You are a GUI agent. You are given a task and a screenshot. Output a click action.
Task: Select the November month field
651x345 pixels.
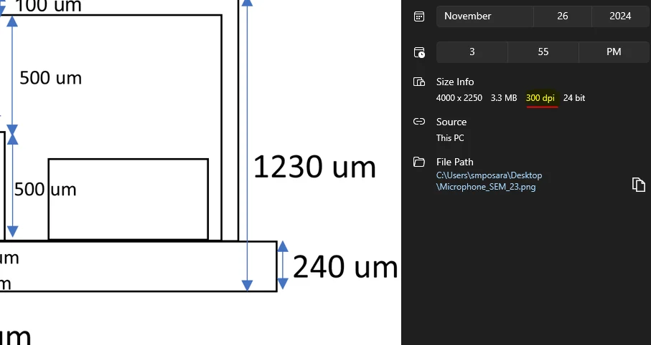[485, 16]
